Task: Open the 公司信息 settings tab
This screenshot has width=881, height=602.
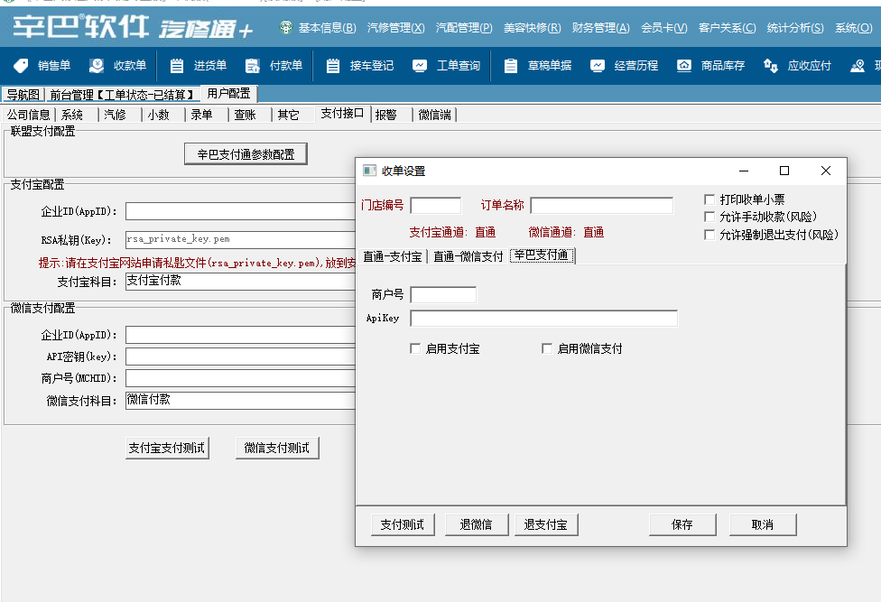Action: [x=29, y=115]
